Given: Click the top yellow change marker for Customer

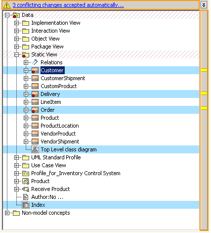Looking at the screenshot, I should click(x=204, y=70).
